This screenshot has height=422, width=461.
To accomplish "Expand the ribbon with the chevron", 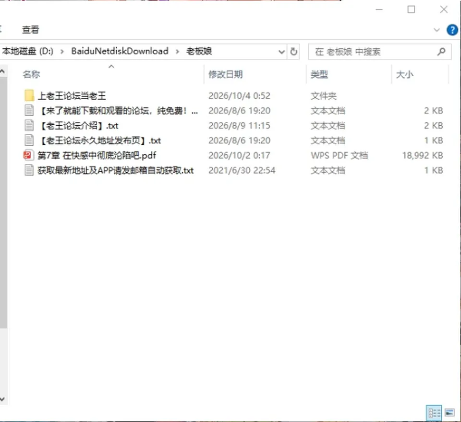I will click(x=437, y=30).
